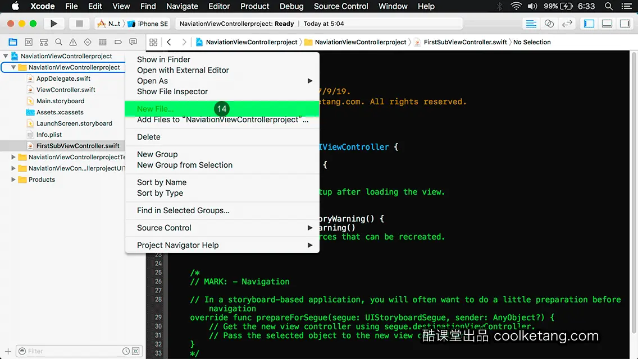Viewport: 638px width, 359px height.
Task: Open the Find navigator magnifier
Action: click(58, 42)
